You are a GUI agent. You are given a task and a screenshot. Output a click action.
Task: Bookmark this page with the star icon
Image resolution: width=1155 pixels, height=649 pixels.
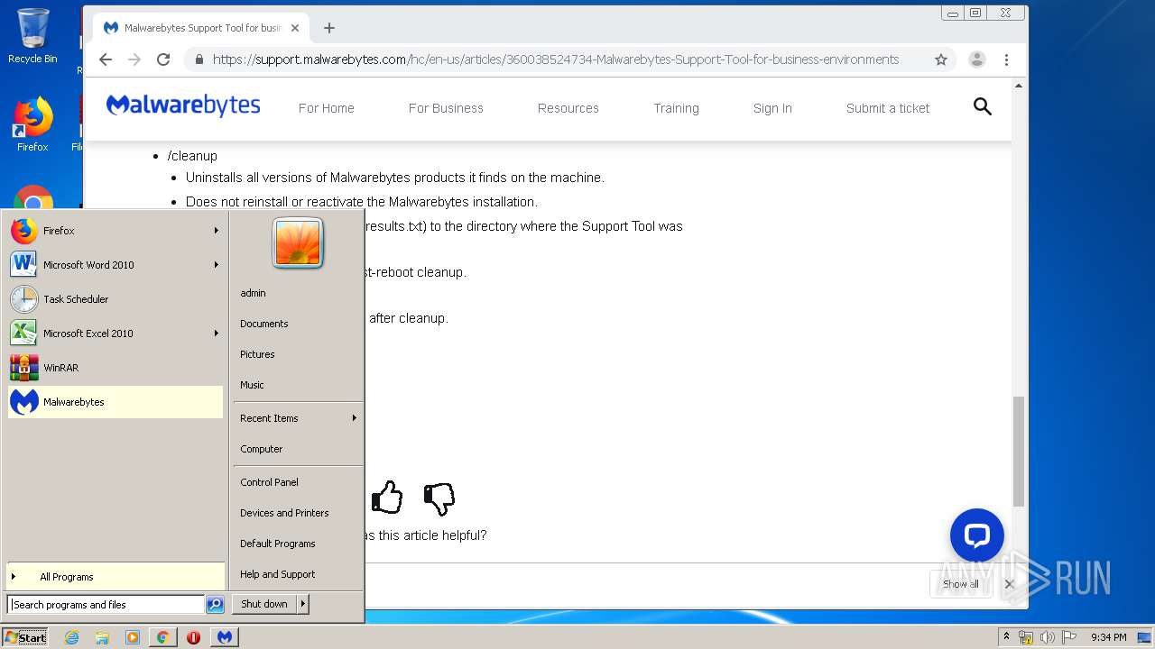(x=941, y=59)
